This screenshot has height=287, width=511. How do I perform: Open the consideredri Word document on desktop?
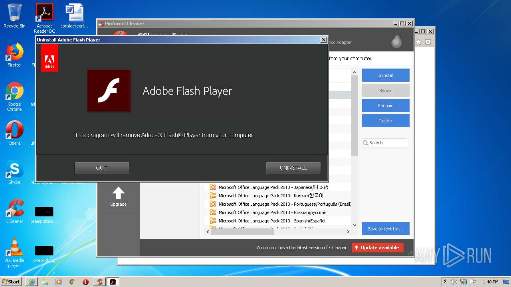pyautogui.click(x=74, y=16)
